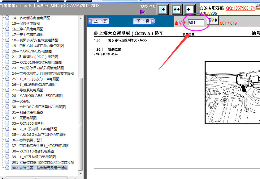Click the tree panel scroll-down arrow

pyautogui.click(x=80, y=174)
